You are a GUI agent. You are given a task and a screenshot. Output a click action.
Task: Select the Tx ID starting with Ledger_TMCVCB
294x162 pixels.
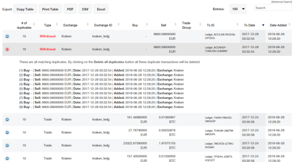coord(219,145)
